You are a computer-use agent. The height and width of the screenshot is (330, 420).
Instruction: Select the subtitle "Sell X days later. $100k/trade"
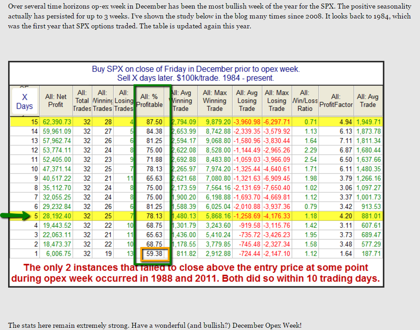[x=195, y=78]
